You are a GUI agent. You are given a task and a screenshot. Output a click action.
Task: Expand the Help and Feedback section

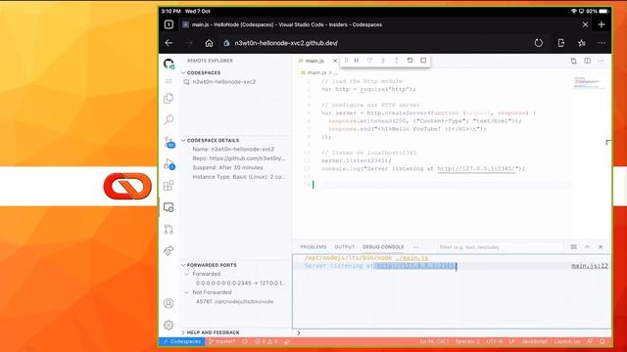point(213,332)
